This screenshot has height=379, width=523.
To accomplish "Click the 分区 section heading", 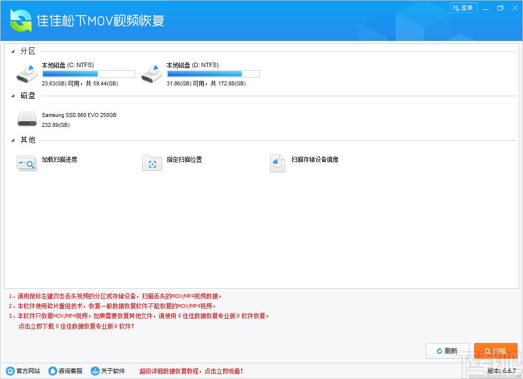I will 28,51.
